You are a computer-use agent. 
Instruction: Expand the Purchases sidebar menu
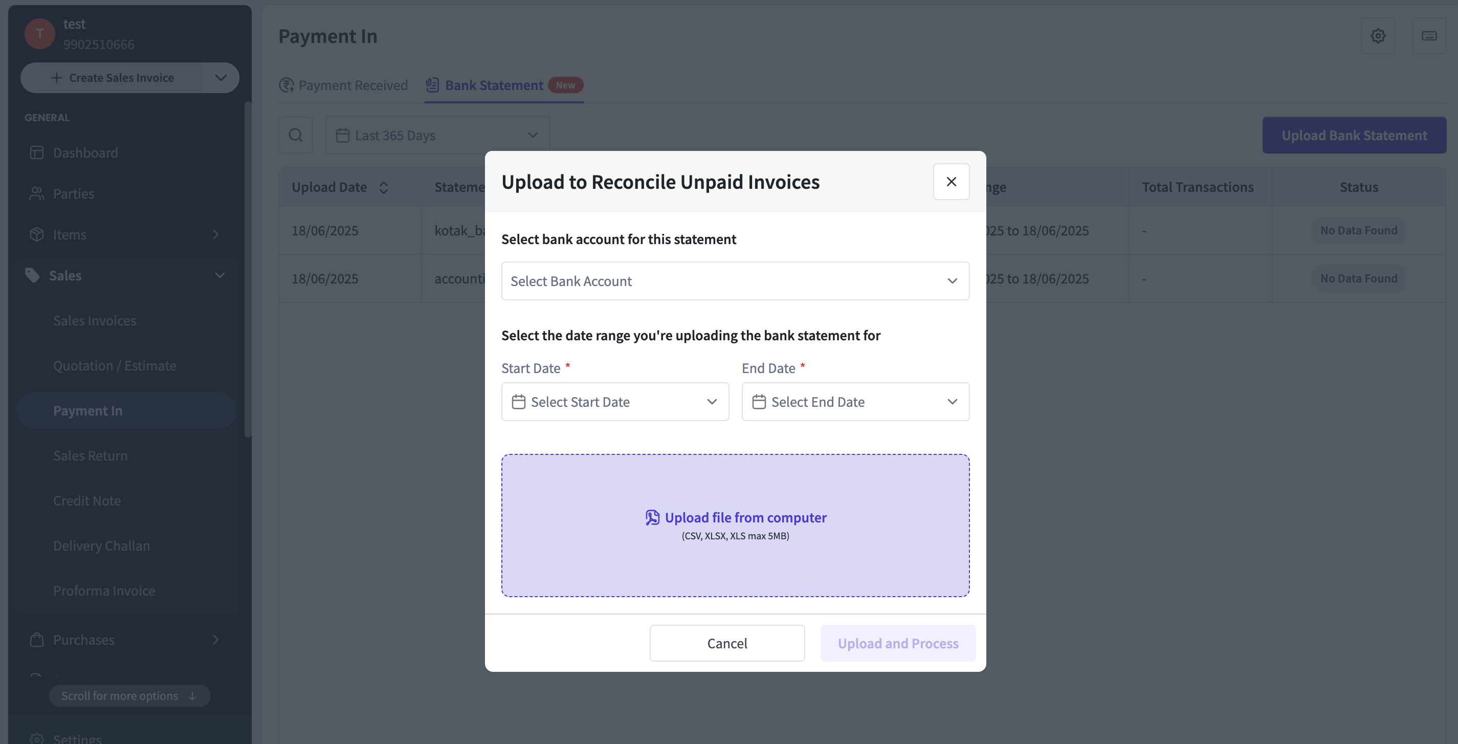126,639
